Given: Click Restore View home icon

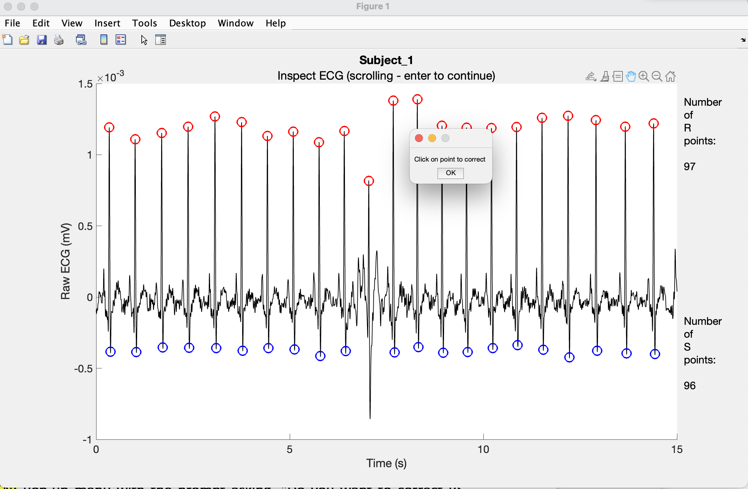Looking at the screenshot, I should pyautogui.click(x=670, y=76).
